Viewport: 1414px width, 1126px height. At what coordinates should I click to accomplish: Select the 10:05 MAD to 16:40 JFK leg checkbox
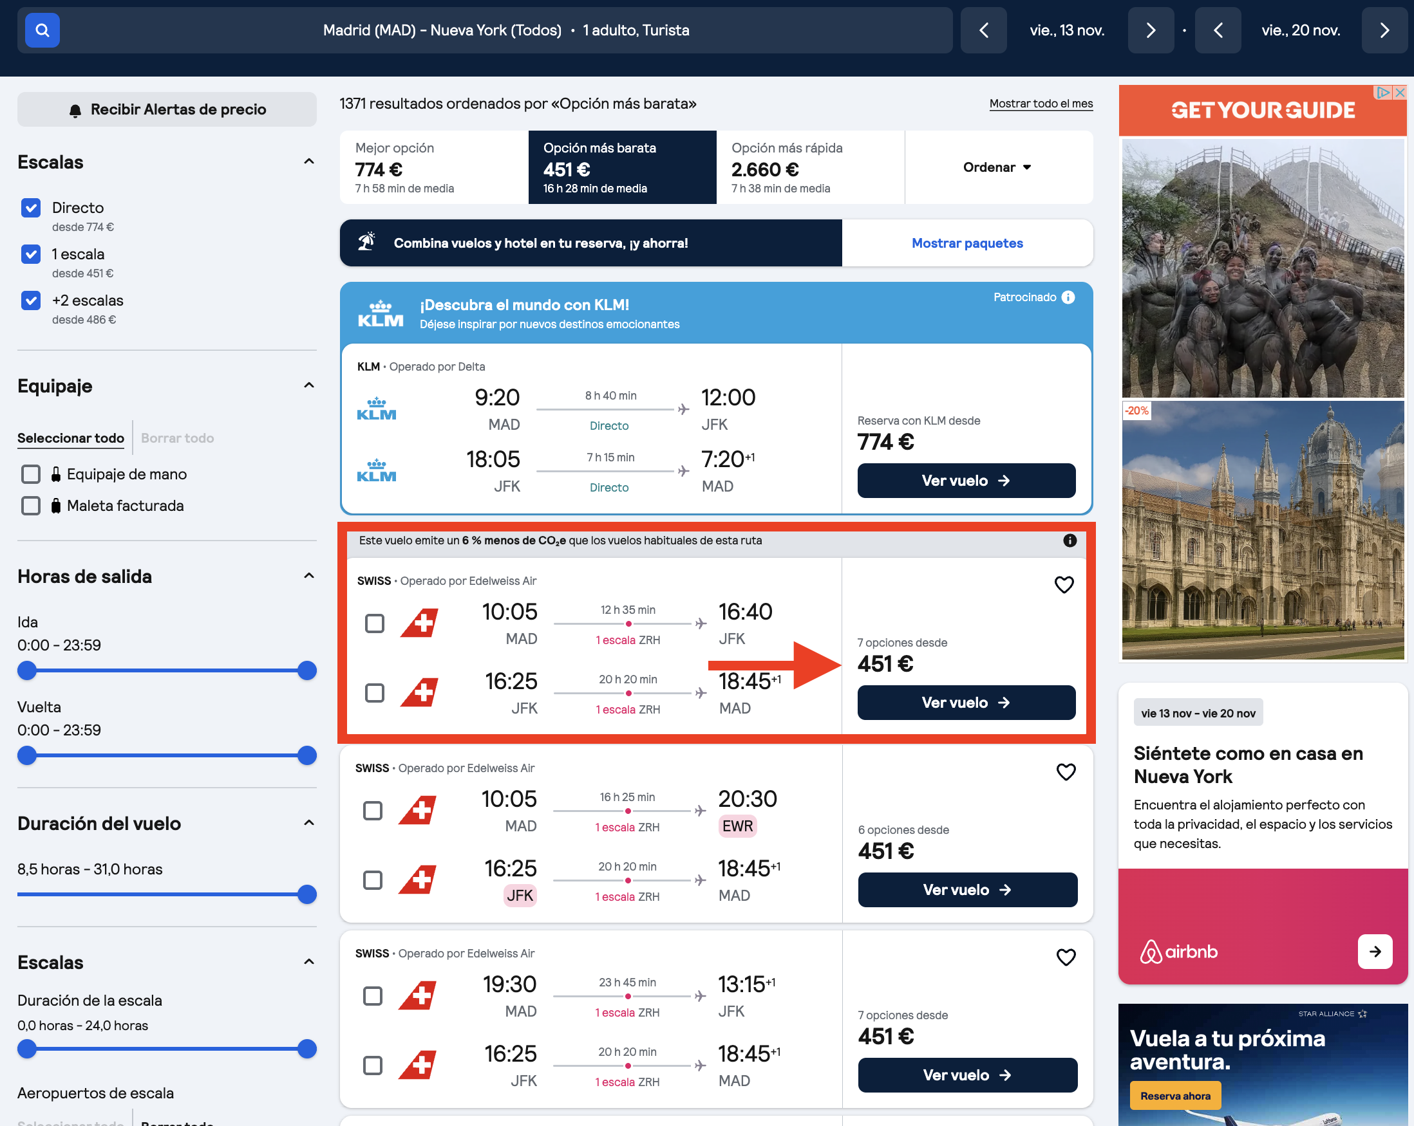375,623
